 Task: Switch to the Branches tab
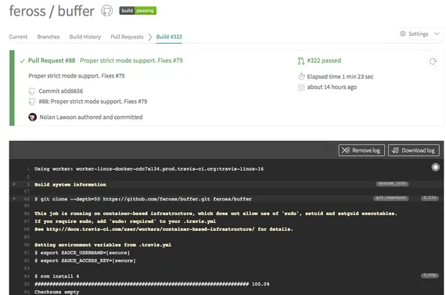pyautogui.click(x=49, y=37)
